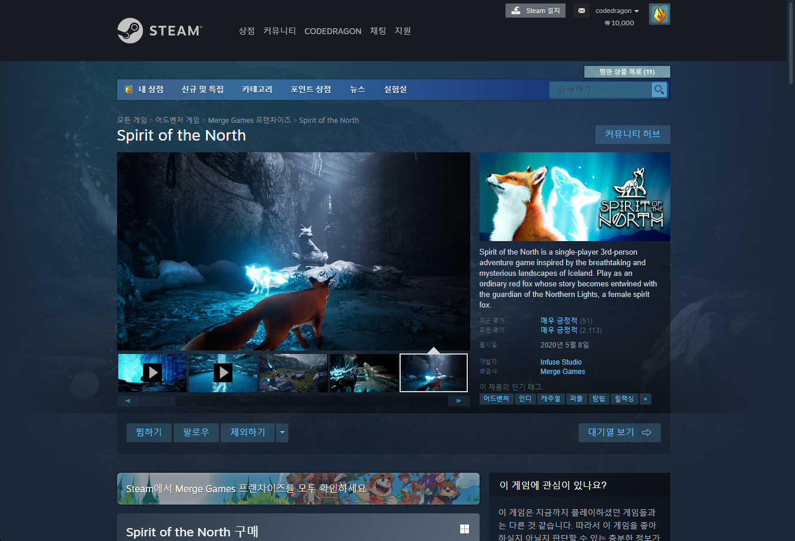Click the Steam logo in header

click(159, 31)
